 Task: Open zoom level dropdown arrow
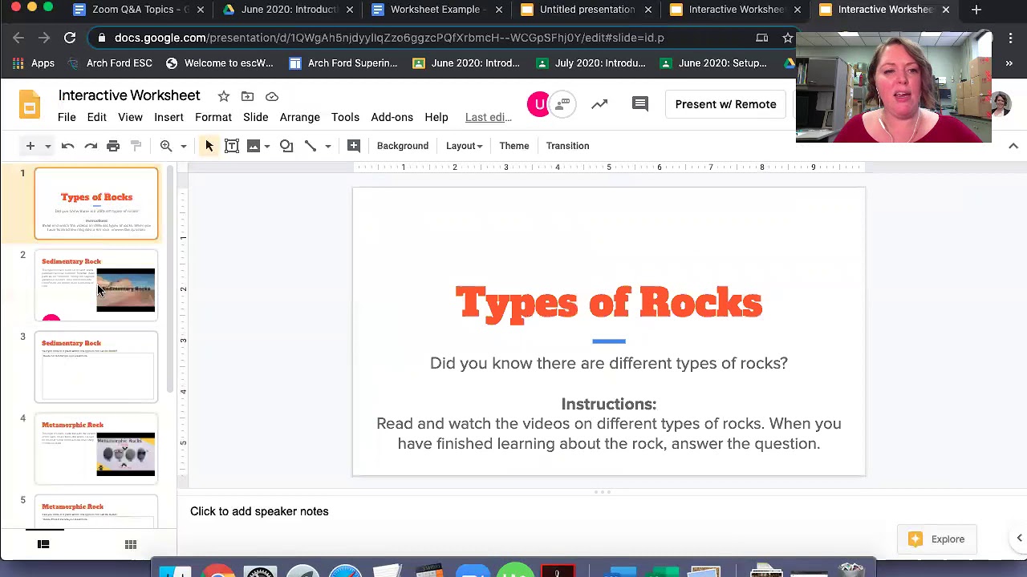pyautogui.click(x=183, y=146)
